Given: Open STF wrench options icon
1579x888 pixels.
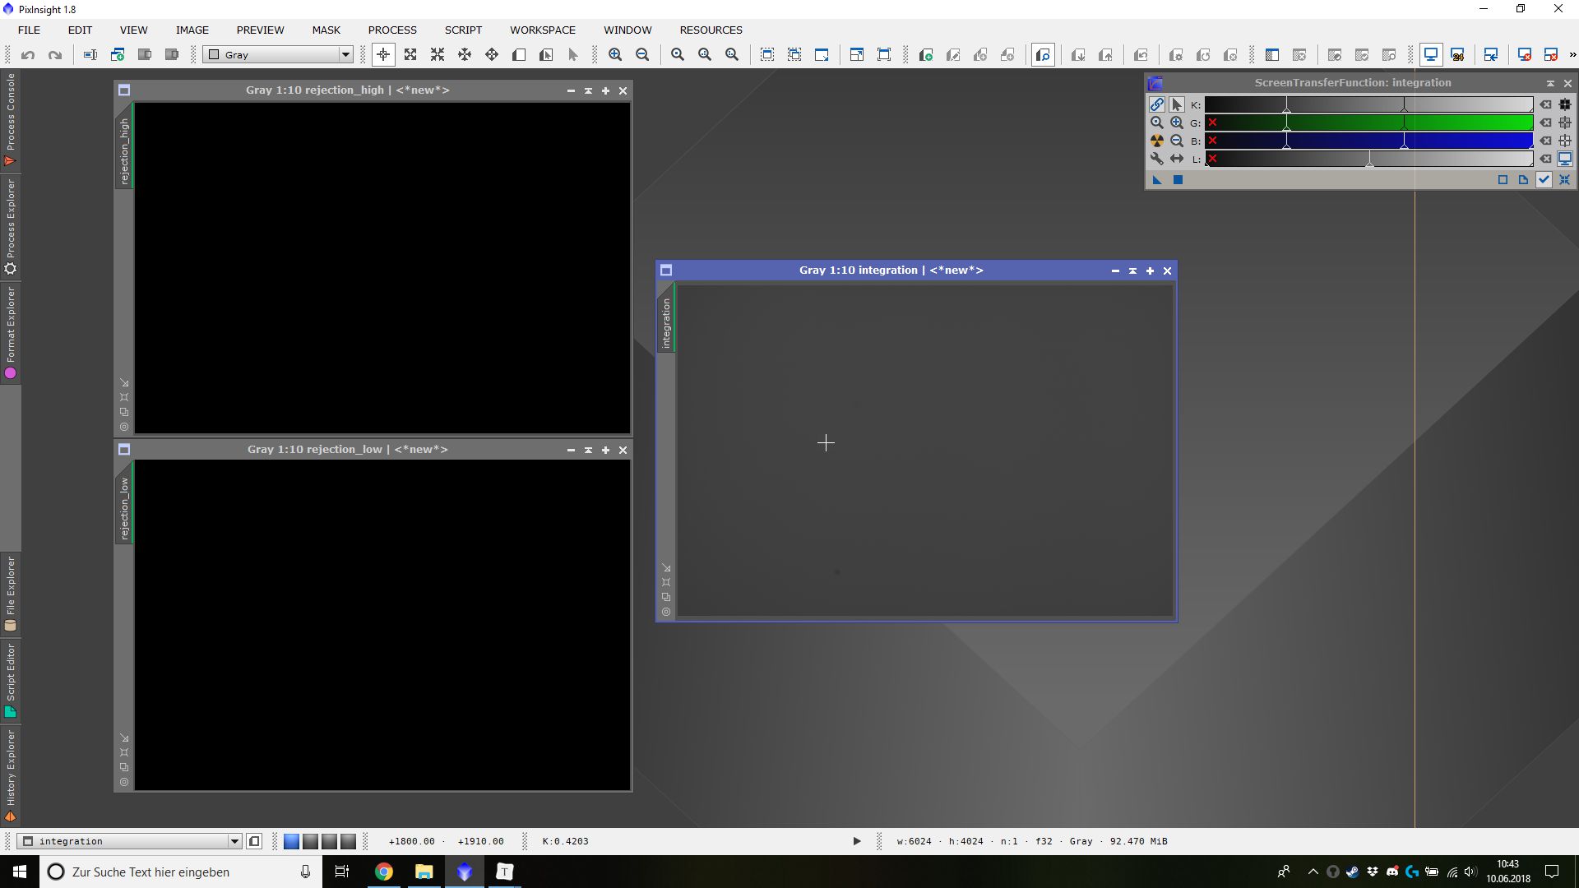Looking at the screenshot, I should [1156, 159].
